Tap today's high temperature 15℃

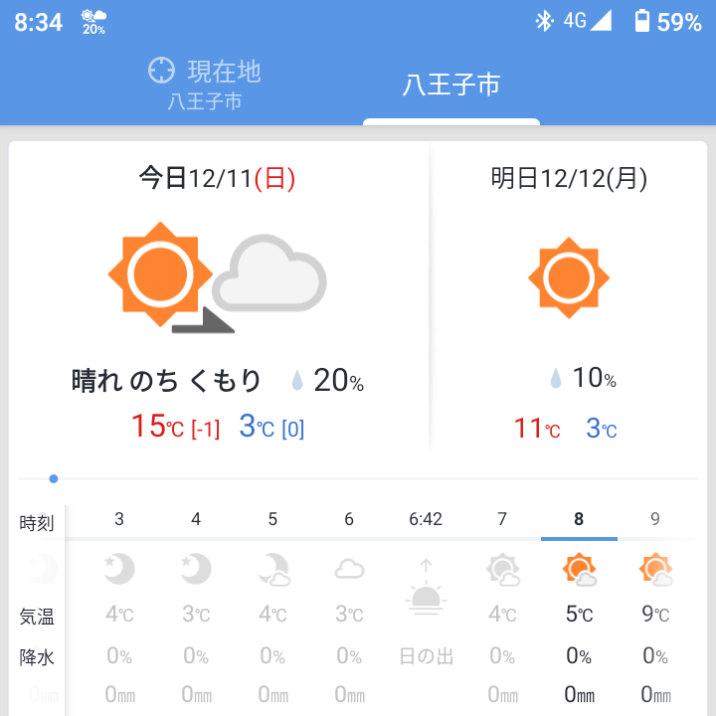158,427
